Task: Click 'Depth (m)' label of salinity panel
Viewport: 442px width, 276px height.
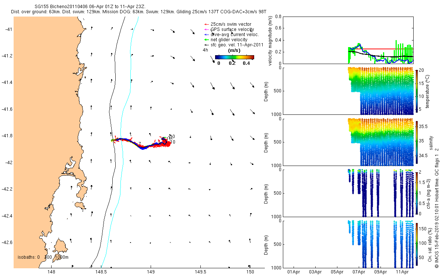Action: (x=267, y=142)
